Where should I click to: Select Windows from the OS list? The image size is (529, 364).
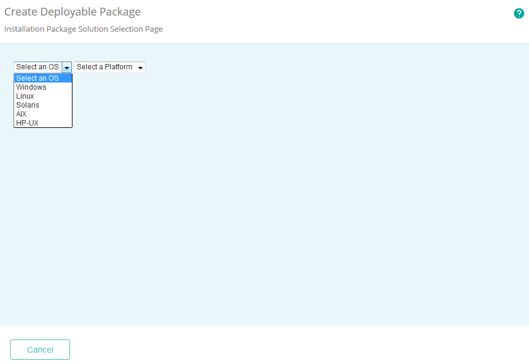pos(31,87)
